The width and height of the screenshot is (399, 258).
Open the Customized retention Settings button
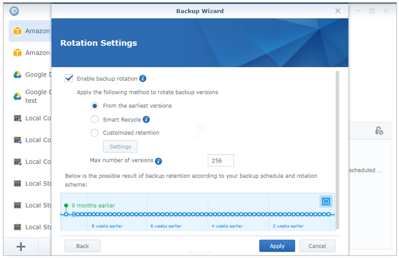click(x=120, y=147)
